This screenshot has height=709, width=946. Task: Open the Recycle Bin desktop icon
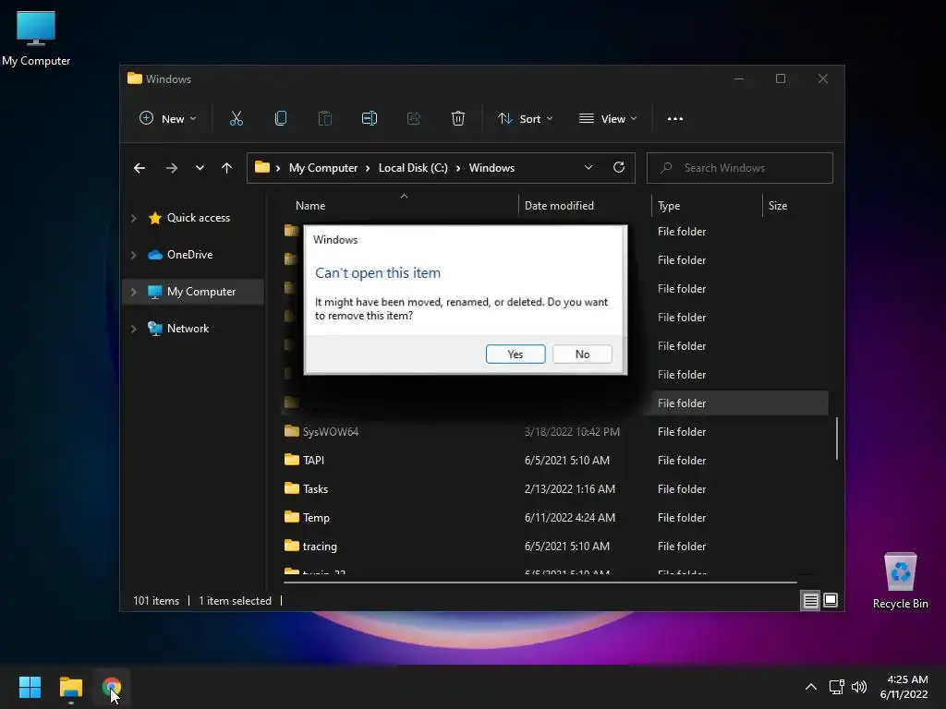pos(900,580)
